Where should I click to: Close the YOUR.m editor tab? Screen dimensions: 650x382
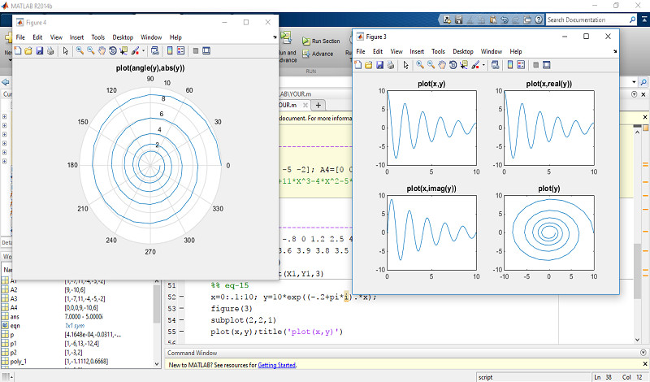pos(305,106)
